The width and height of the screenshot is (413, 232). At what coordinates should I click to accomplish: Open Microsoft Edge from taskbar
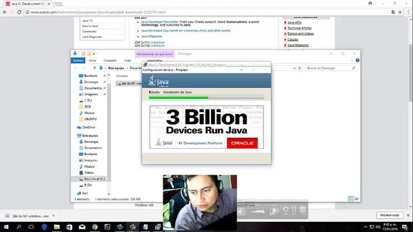tap(45, 227)
